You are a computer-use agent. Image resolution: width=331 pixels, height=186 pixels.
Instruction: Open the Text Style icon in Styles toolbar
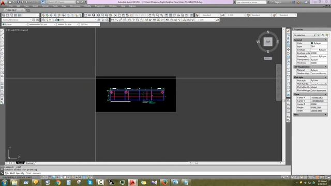pyautogui.click(x=197, y=15)
